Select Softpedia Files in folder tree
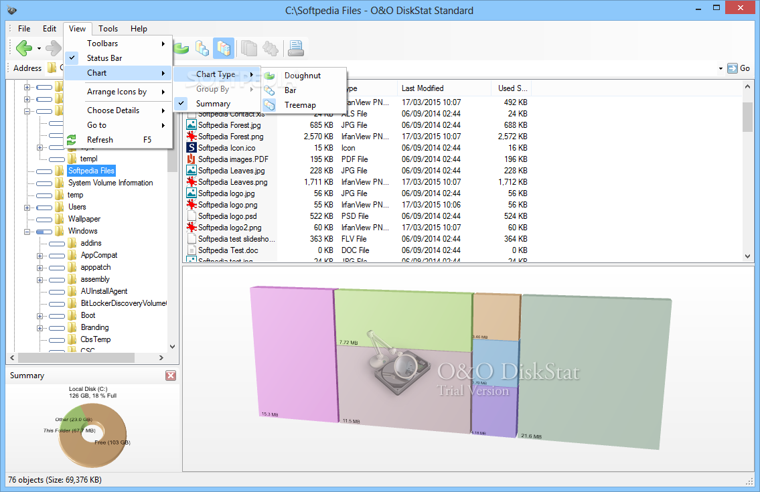This screenshot has width=760, height=492. [x=91, y=171]
